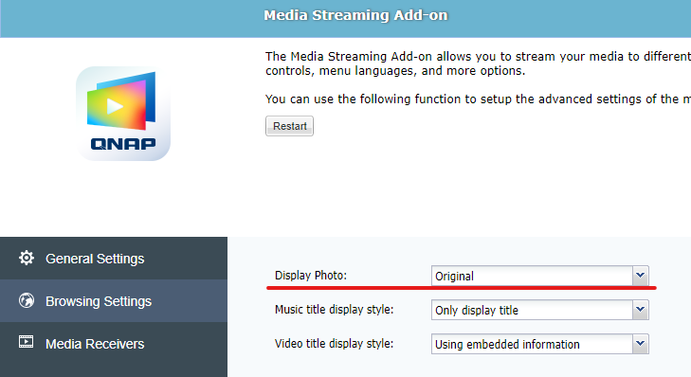Click the Media Streaming Add-on title bar
The height and width of the screenshot is (377, 691).
point(345,19)
